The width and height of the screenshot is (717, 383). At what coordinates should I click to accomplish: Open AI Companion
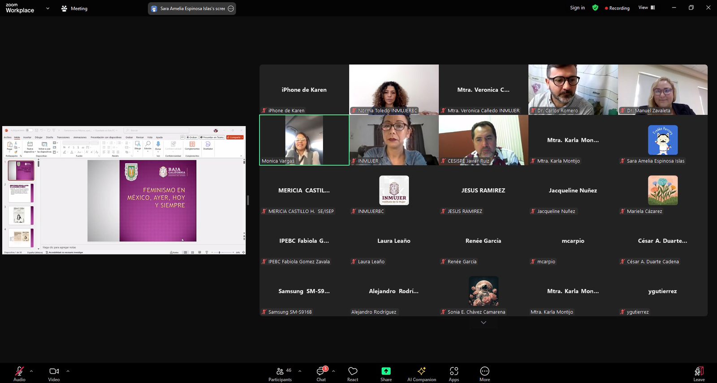coord(421,373)
